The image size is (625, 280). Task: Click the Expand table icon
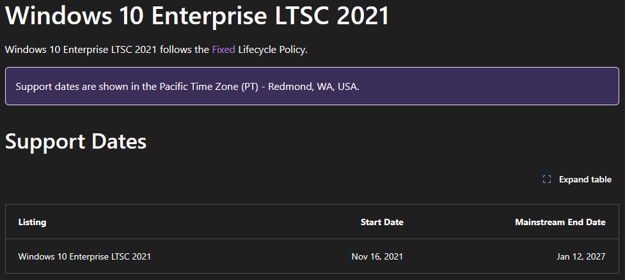(546, 180)
